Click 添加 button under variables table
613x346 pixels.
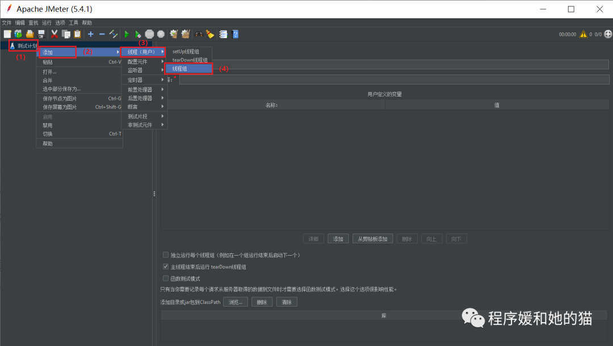tap(338, 239)
